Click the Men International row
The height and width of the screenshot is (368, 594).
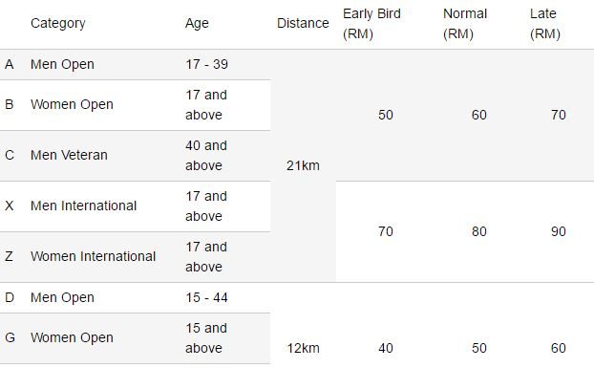coord(135,206)
